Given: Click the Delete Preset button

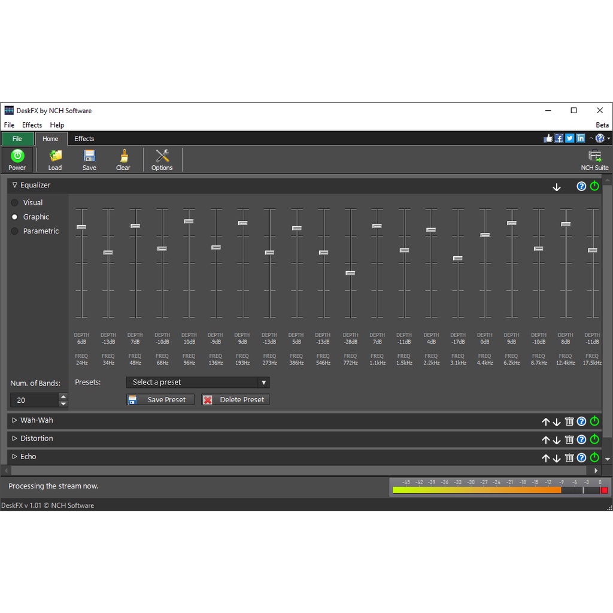Looking at the screenshot, I should (x=235, y=400).
